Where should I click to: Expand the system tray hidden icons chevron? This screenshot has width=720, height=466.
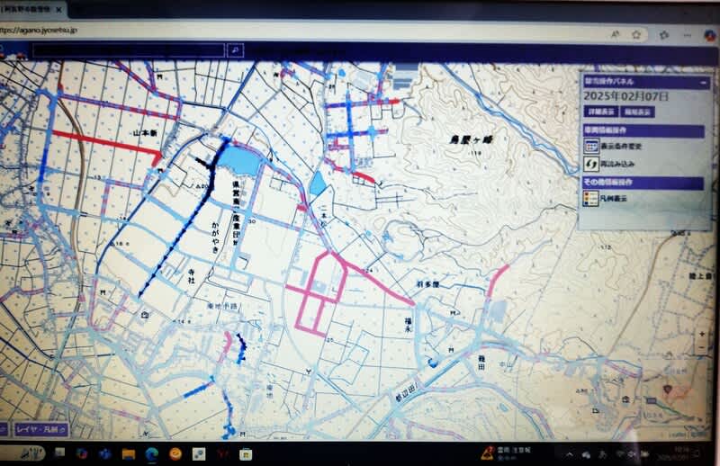(x=570, y=454)
